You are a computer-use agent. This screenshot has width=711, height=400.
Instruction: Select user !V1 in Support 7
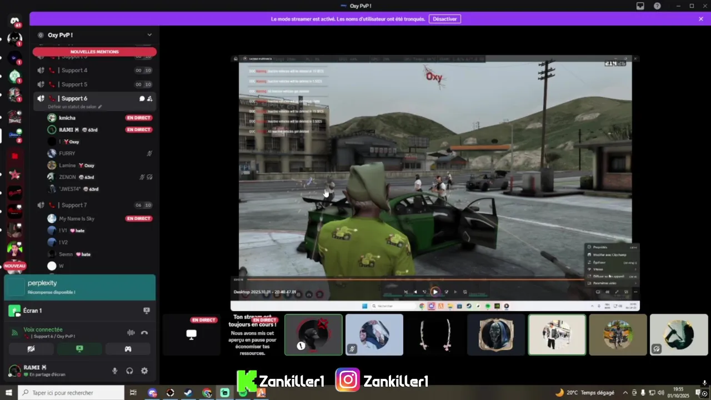pyautogui.click(x=63, y=231)
